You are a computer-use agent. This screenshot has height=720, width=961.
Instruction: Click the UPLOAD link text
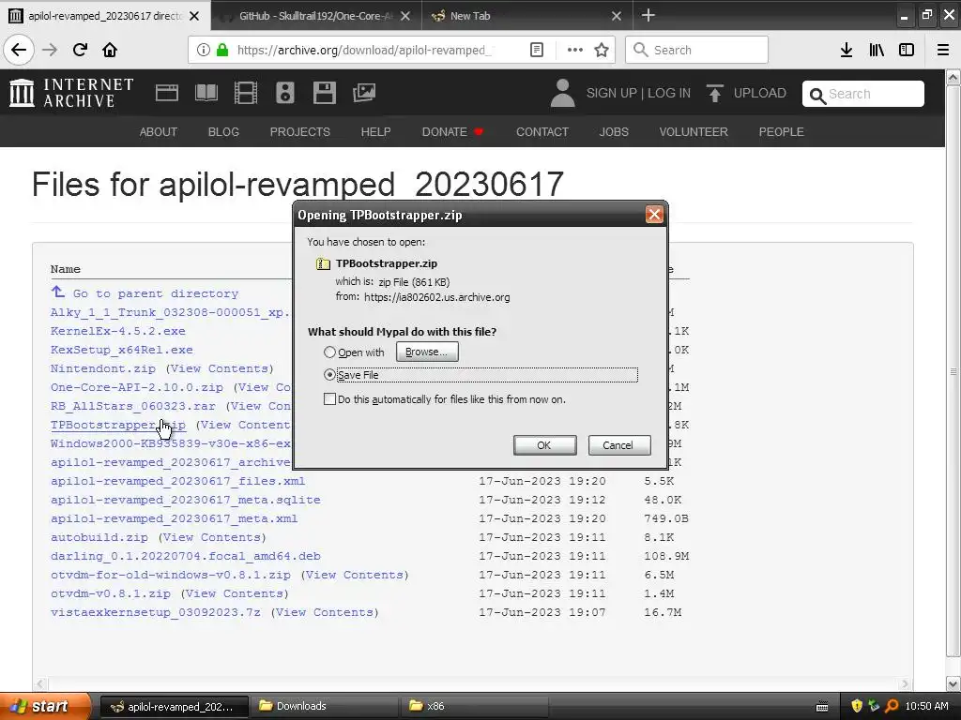[x=759, y=93]
